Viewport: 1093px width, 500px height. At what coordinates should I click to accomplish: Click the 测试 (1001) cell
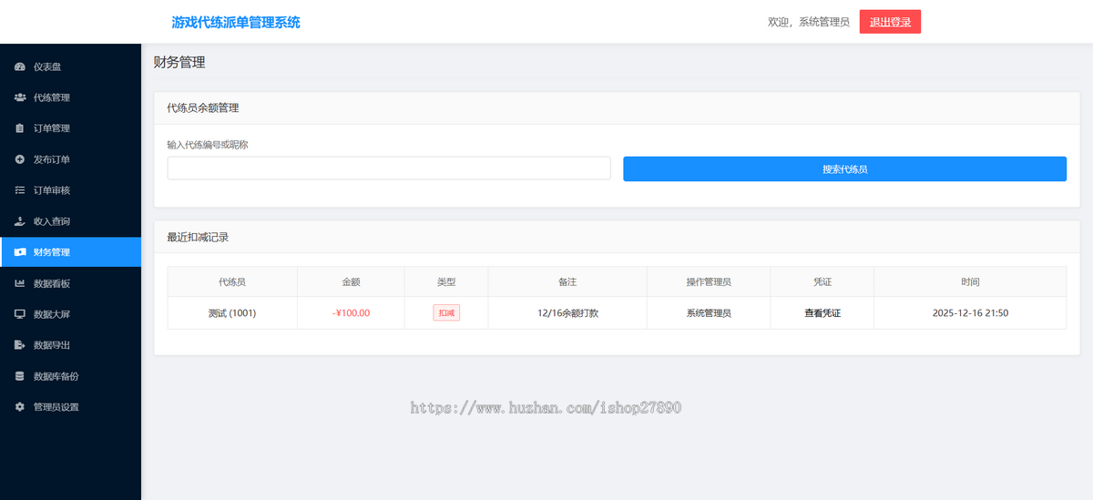tap(232, 312)
